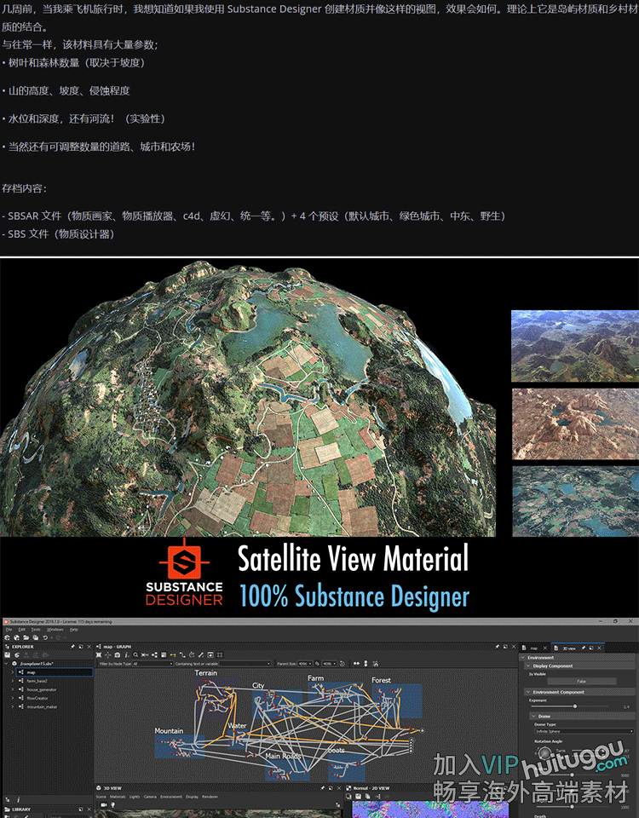Select the map graph in Explorer
Viewport: 639px width, 818px height.
[x=55, y=672]
